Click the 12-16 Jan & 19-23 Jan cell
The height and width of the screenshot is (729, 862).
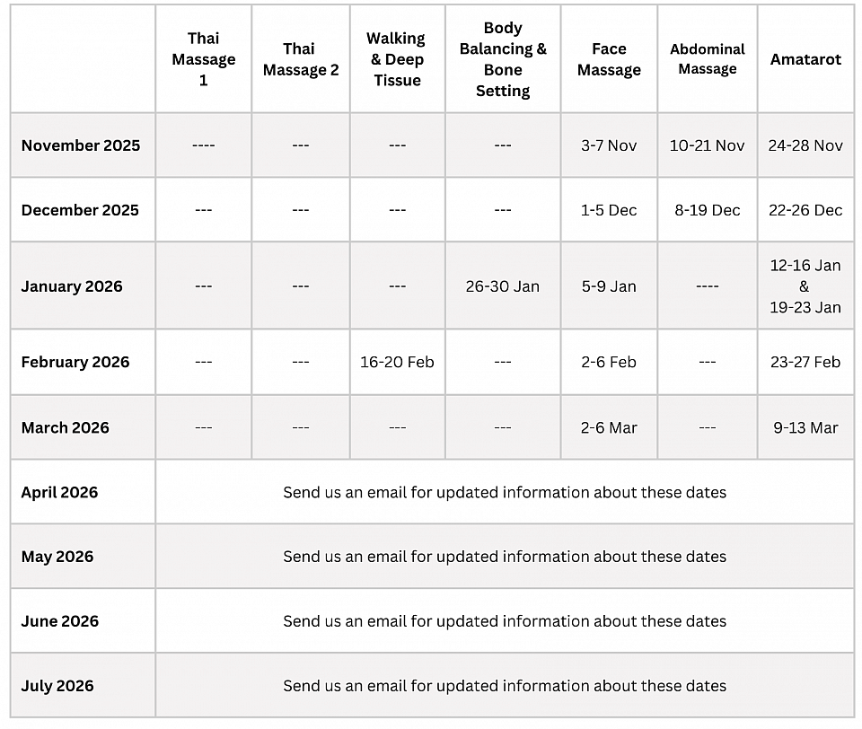[805, 286]
